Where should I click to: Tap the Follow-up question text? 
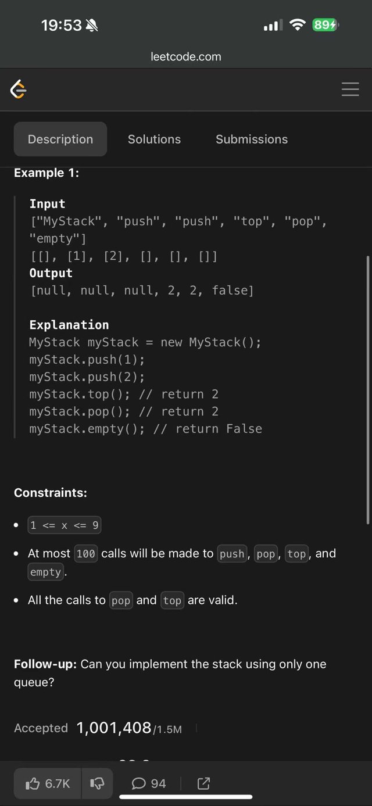pos(170,673)
